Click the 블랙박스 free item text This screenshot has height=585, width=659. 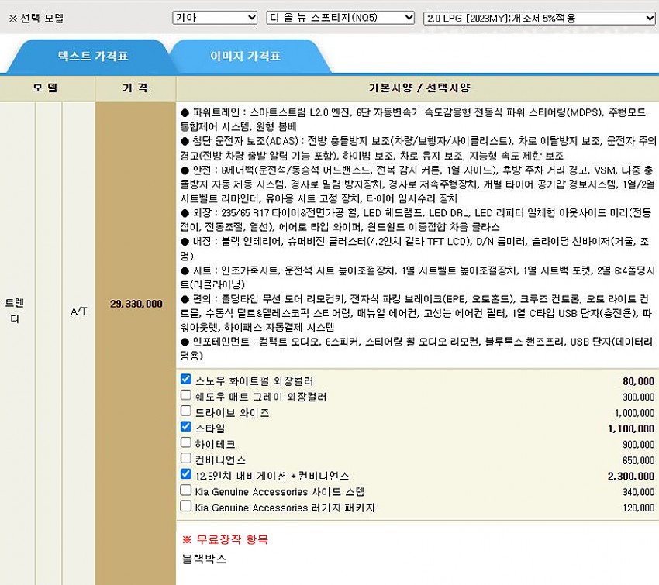tap(204, 559)
